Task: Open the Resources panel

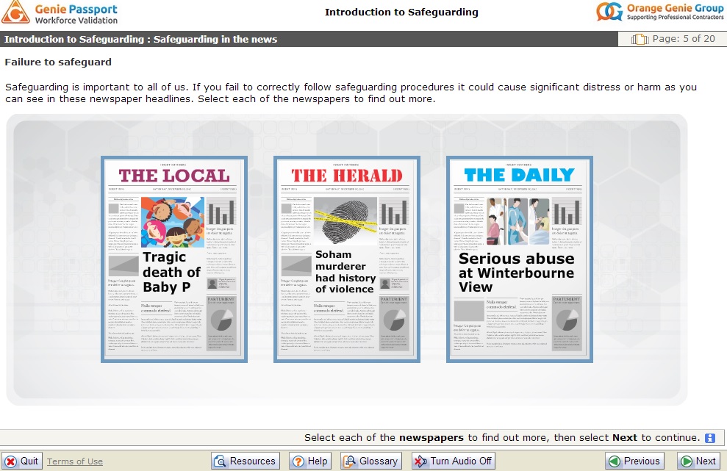Action: pos(246,461)
